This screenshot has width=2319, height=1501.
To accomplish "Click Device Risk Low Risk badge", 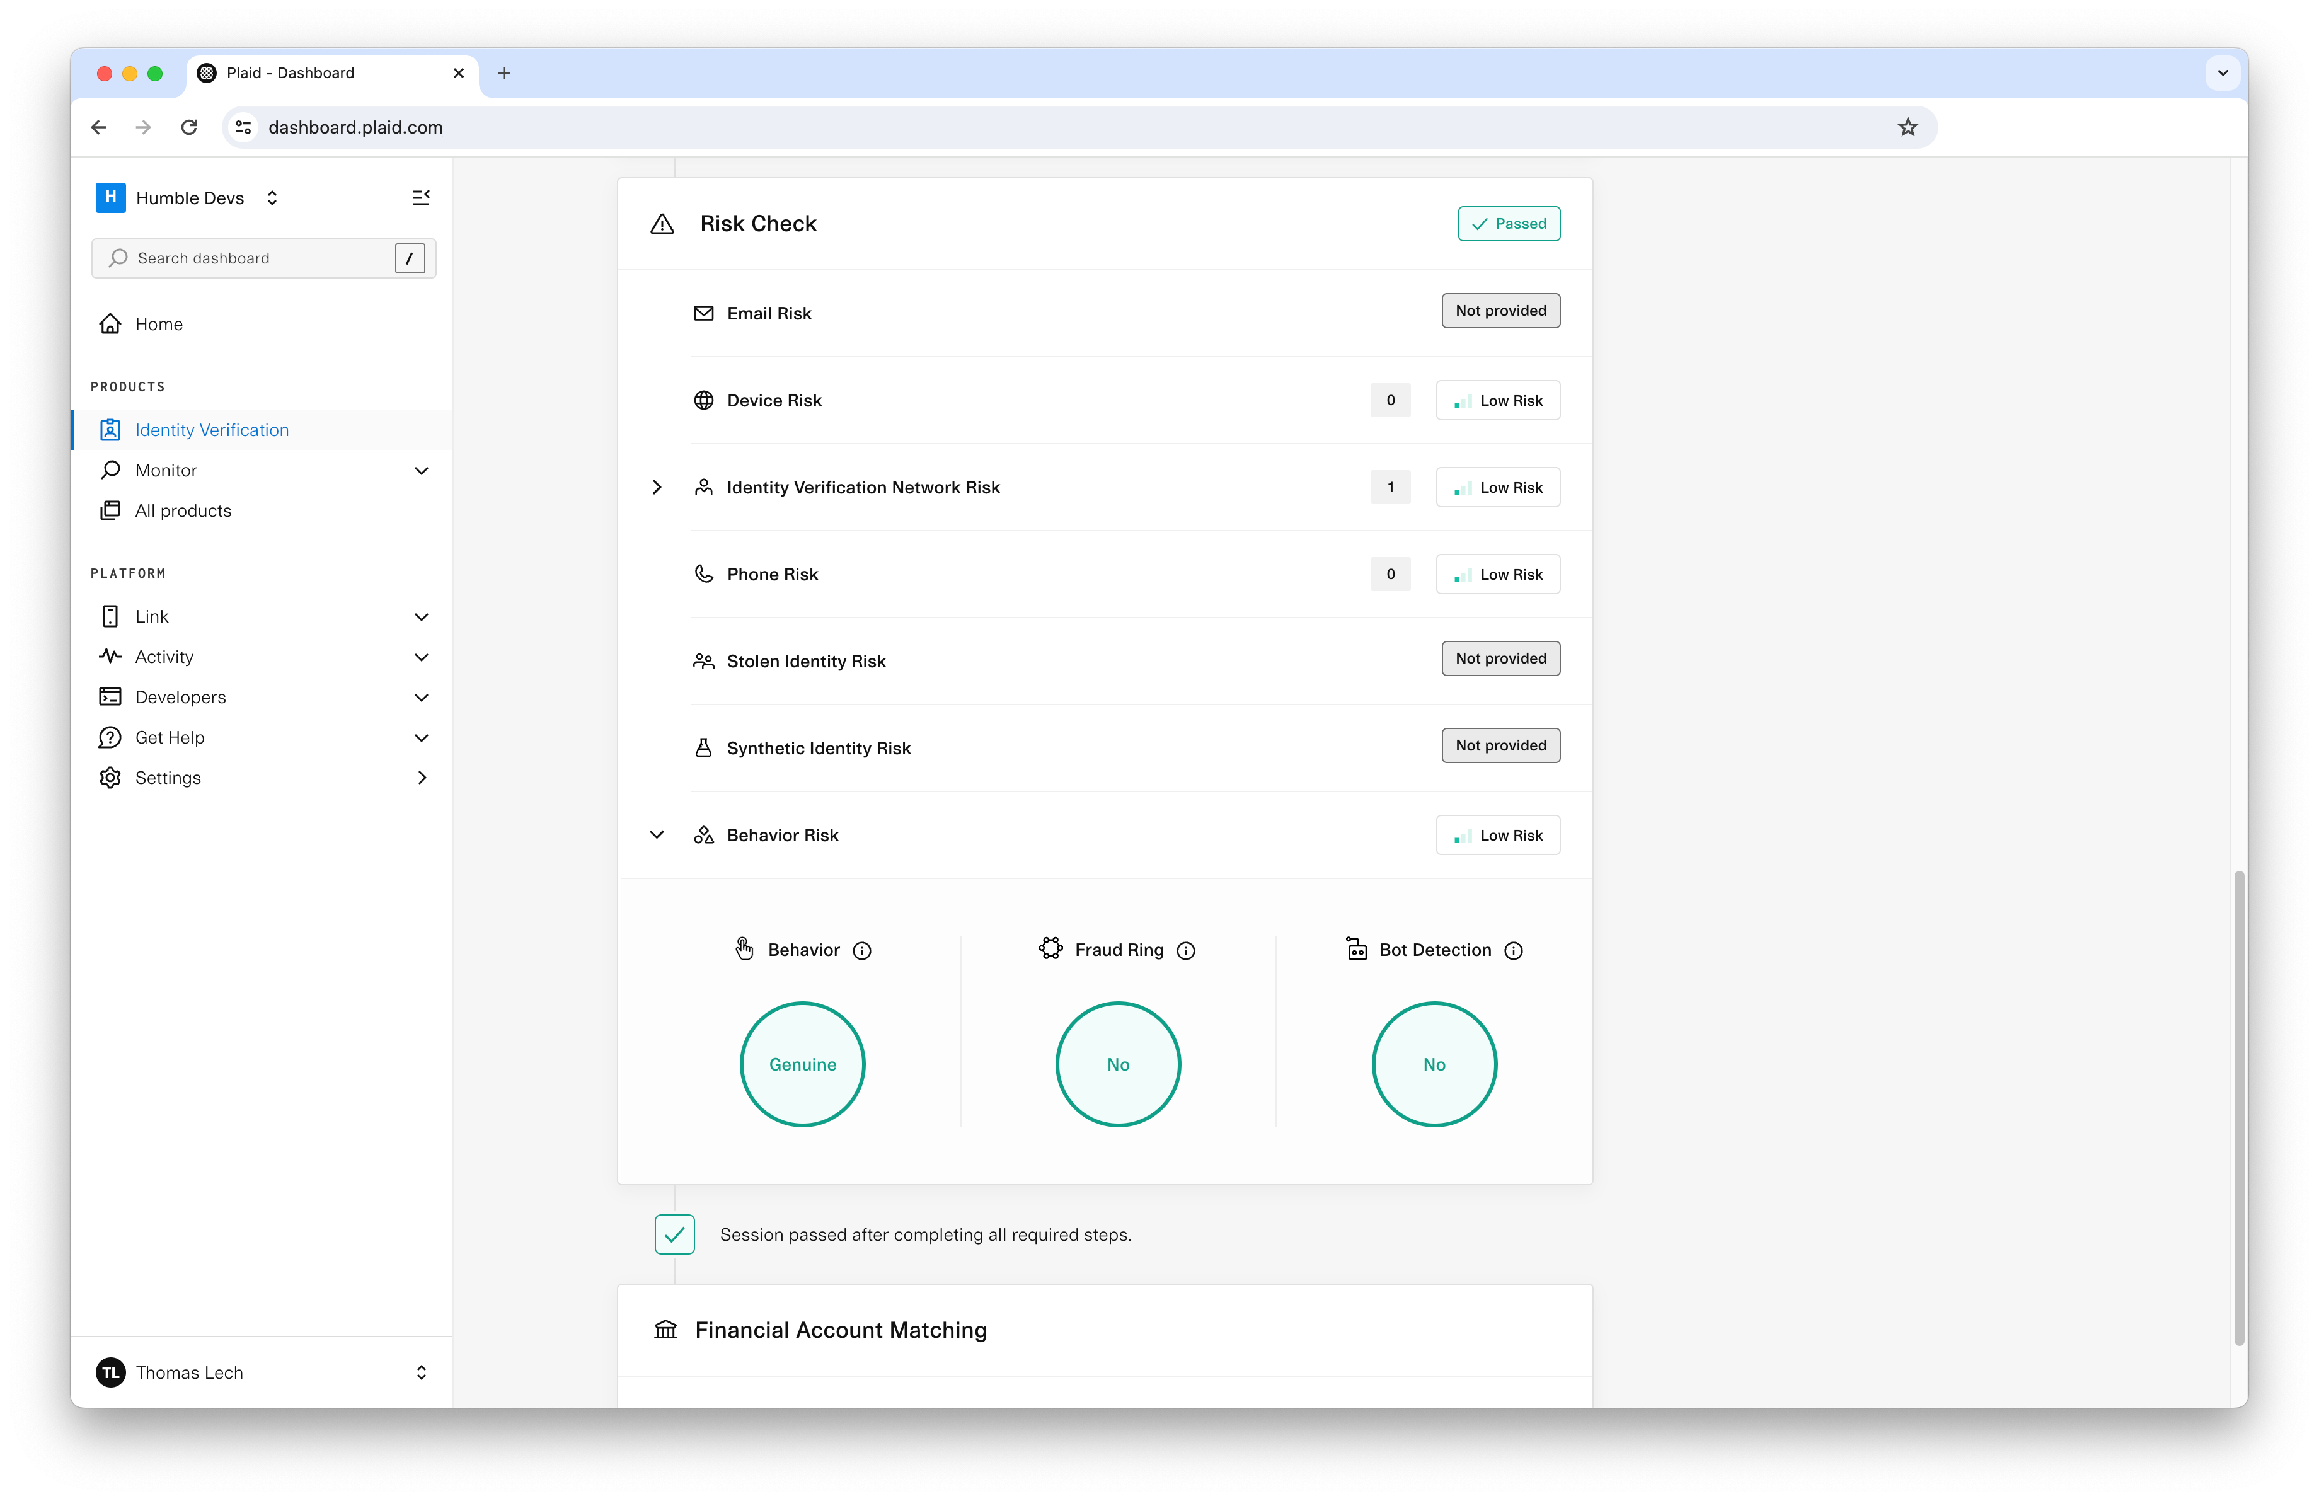I will coord(1498,400).
